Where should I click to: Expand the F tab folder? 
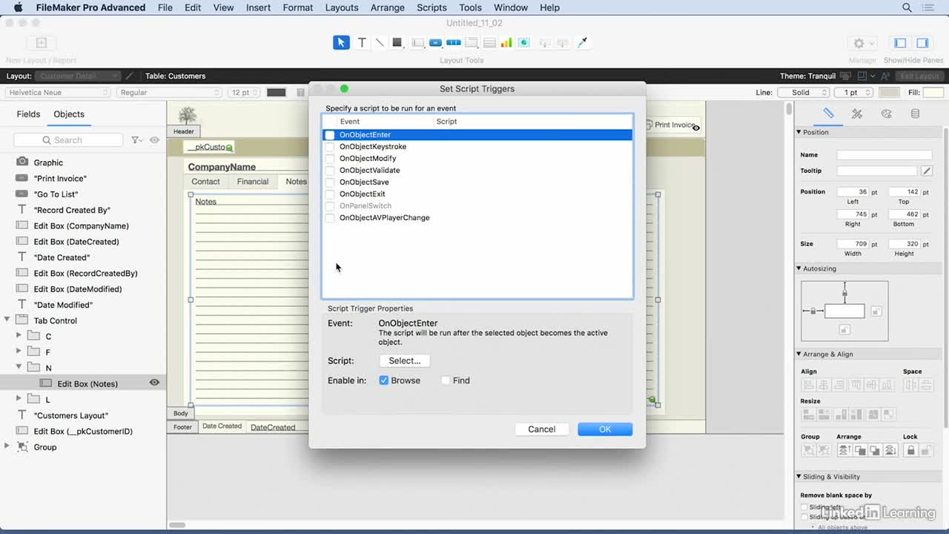(x=19, y=352)
